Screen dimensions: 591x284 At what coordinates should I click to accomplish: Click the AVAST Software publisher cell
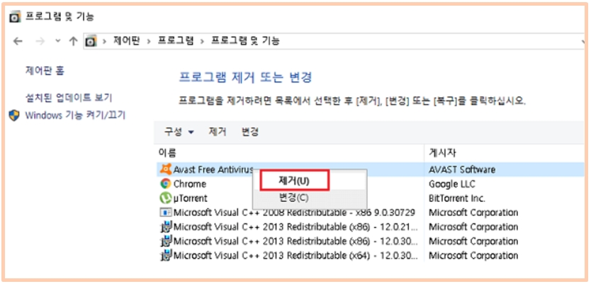(x=462, y=169)
